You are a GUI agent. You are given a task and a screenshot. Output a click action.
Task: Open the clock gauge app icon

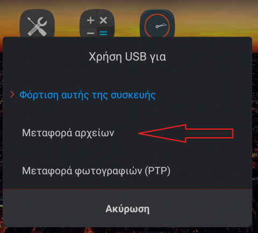pyautogui.click(x=157, y=23)
